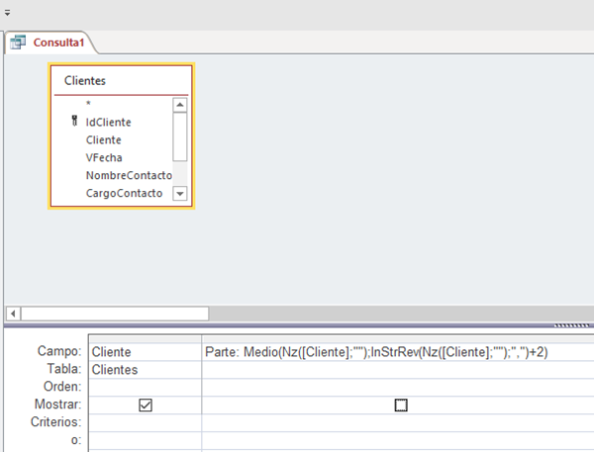The image size is (594, 452).
Task: Select the VFecha field in the Clientes list
Action: click(104, 157)
